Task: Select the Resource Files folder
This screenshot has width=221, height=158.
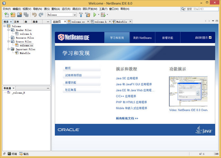Action: click(25, 38)
